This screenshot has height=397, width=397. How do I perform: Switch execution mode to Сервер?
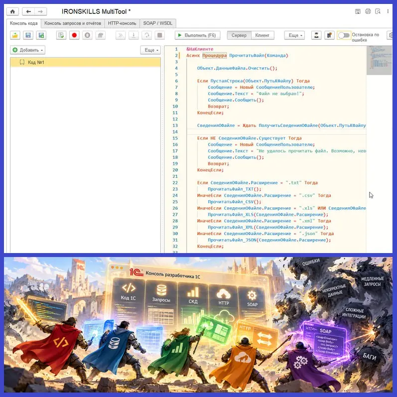point(239,35)
